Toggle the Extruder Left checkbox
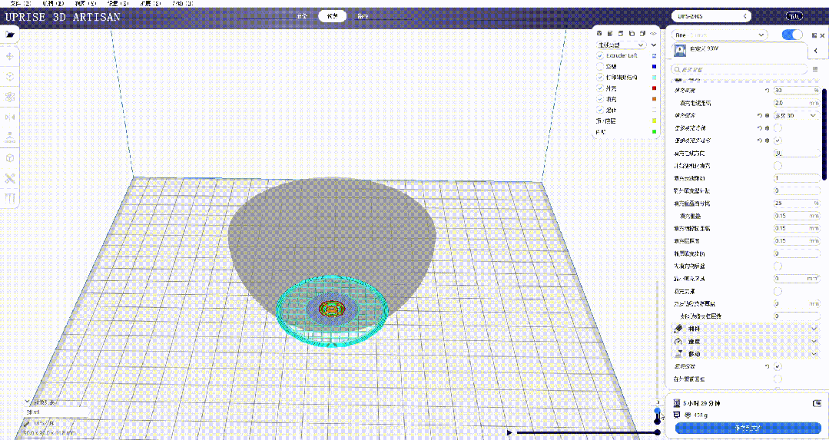The image size is (829, 440). click(x=601, y=55)
